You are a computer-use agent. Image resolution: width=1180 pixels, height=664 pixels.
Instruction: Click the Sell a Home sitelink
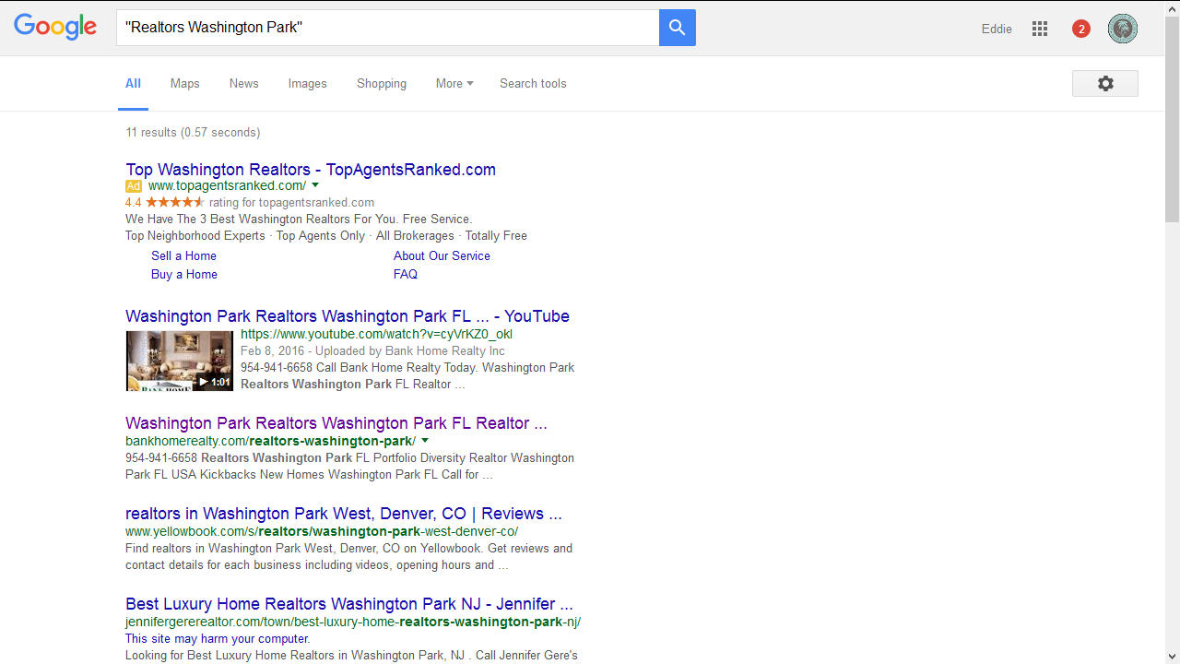pos(183,255)
